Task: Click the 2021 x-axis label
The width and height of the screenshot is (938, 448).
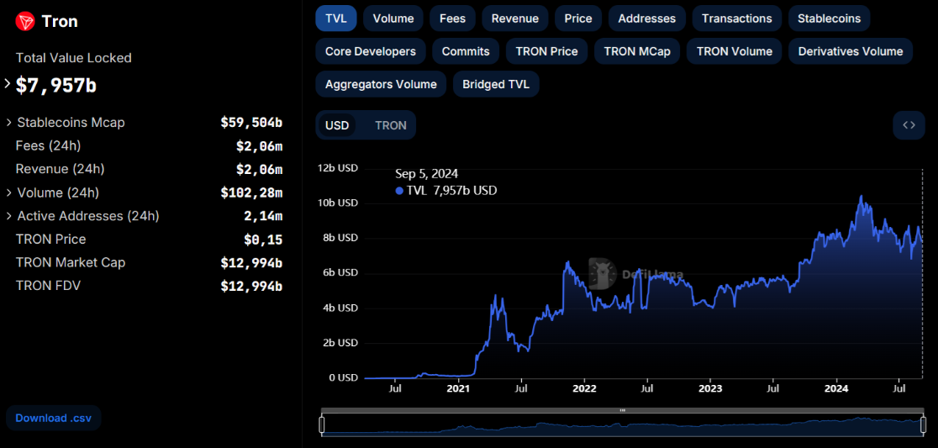Action: click(x=458, y=388)
